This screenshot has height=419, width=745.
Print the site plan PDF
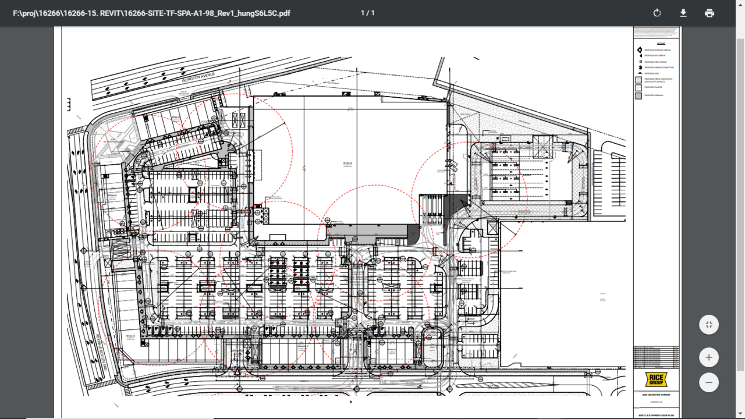[709, 13]
